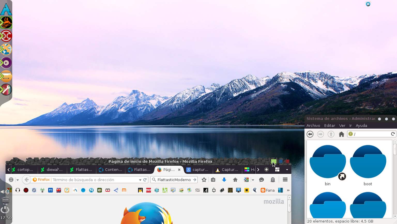Select the boot folder
The height and width of the screenshot is (224, 397).
(x=368, y=165)
